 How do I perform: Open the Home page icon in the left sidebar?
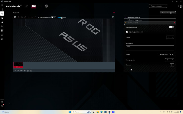tap(2, 9)
